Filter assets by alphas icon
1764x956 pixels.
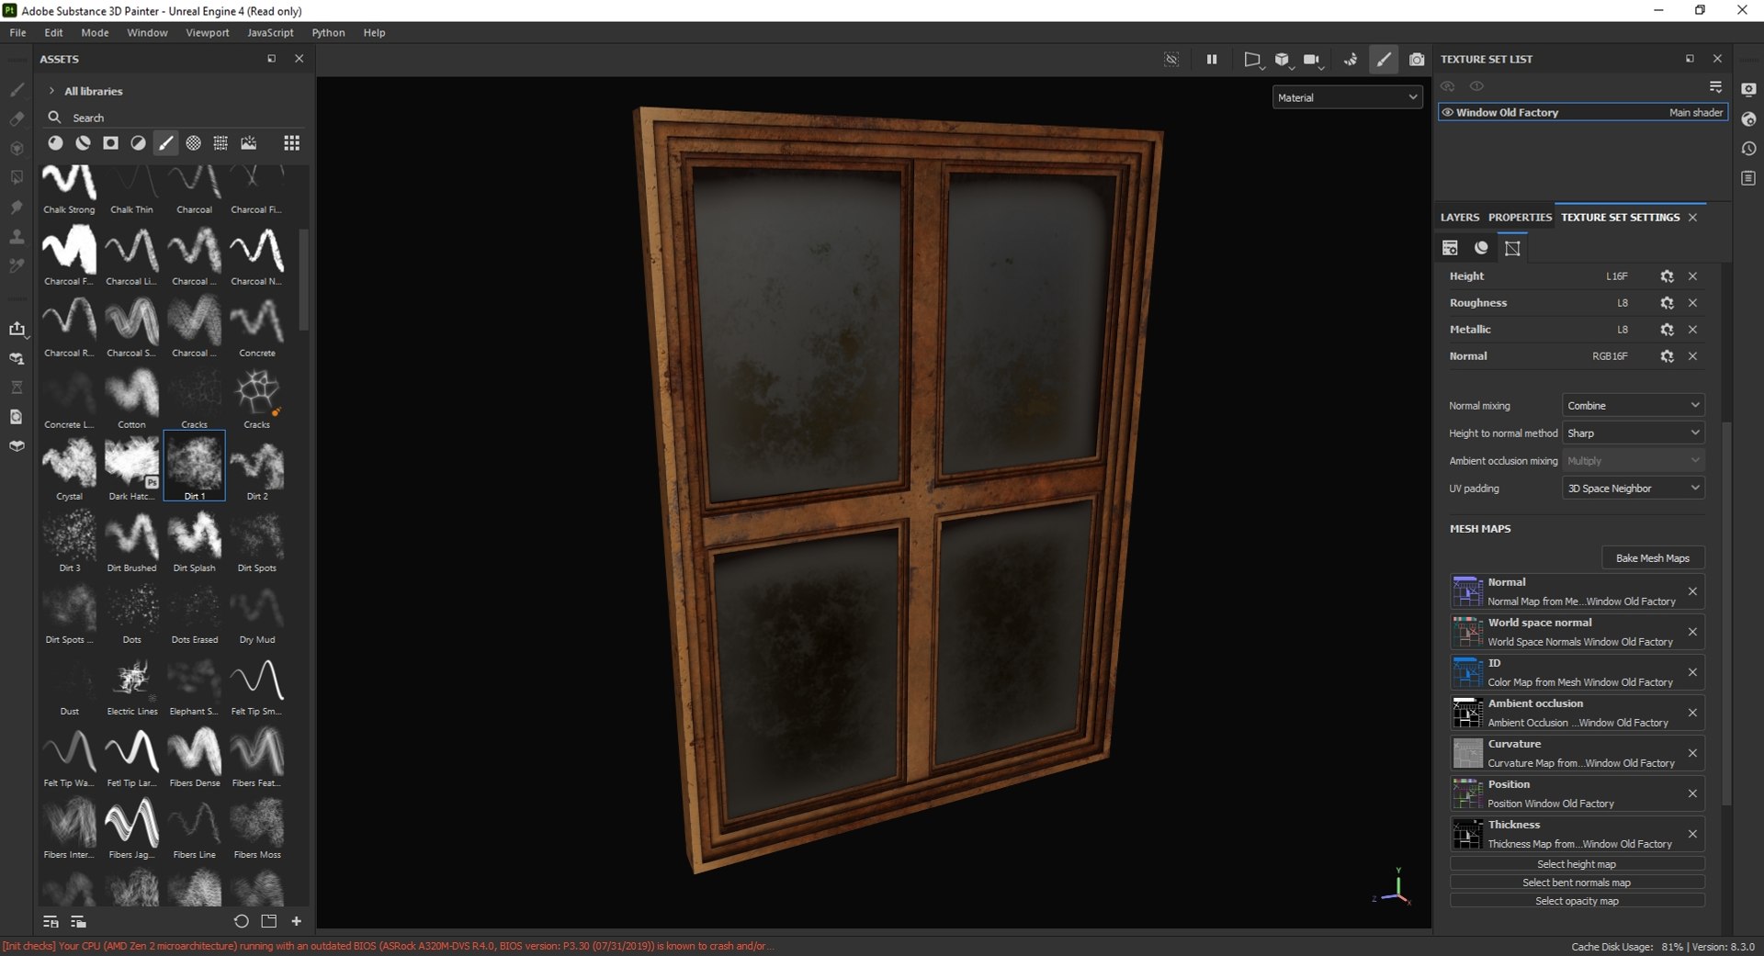[x=193, y=143]
